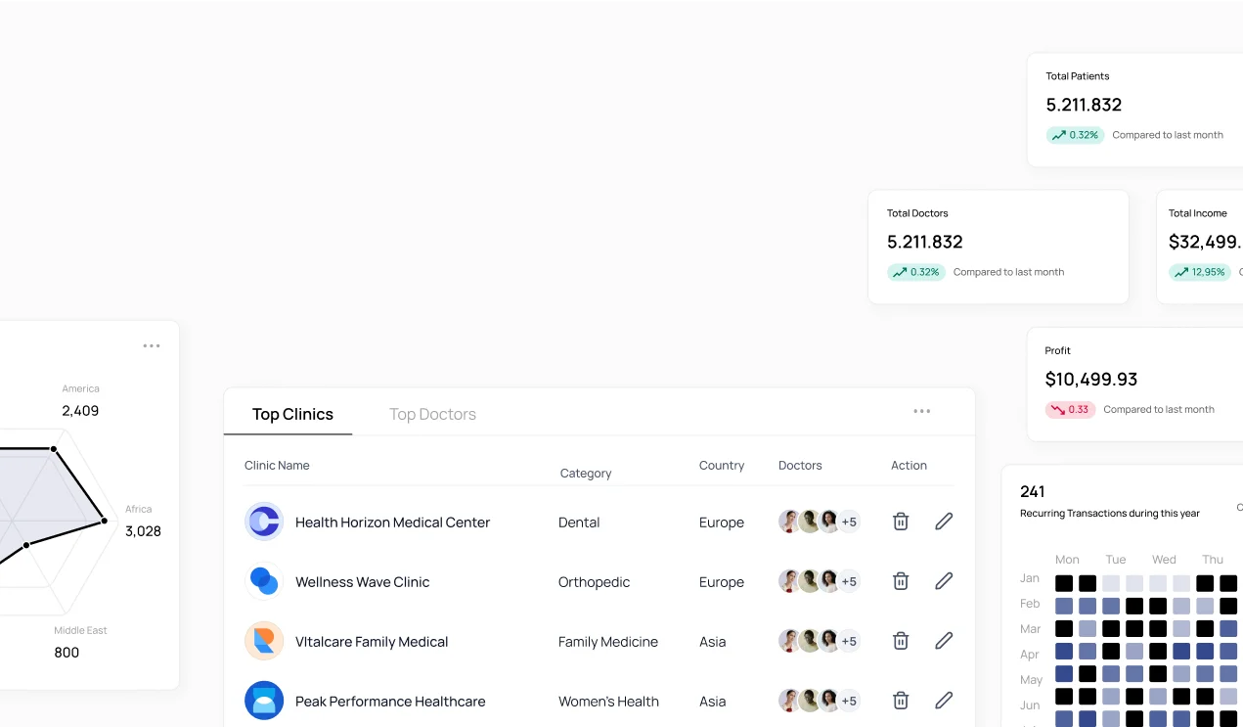The height and width of the screenshot is (727, 1243).
Task: Open the radar chart options menu
Action: pos(152,345)
